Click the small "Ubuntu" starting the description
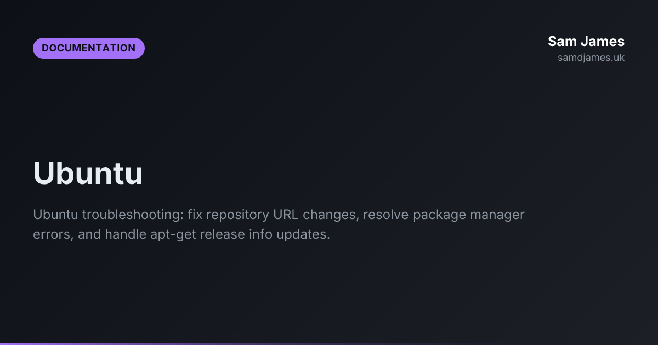Image resolution: width=658 pixels, height=345 pixels. (x=55, y=214)
